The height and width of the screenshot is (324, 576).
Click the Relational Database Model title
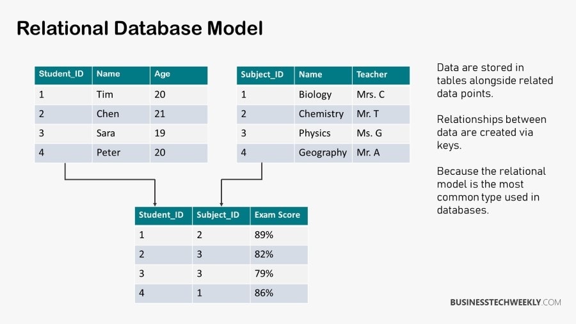140,28
